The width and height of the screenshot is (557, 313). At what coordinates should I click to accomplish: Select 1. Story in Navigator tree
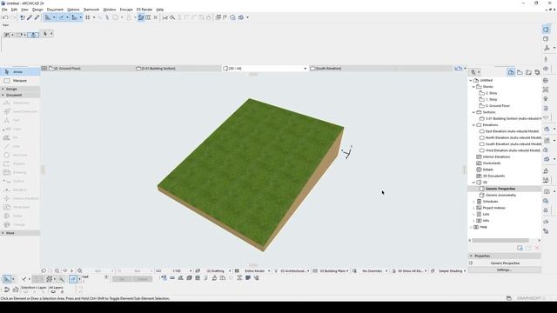tap(491, 99)
